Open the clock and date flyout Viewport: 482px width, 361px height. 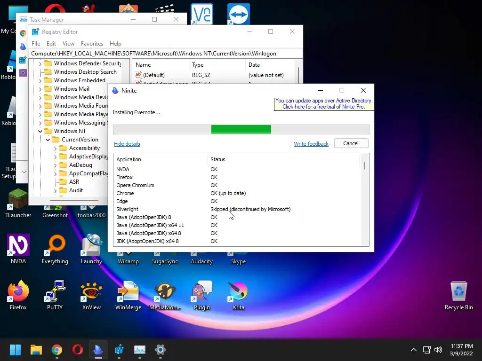[x=461, y=350]
